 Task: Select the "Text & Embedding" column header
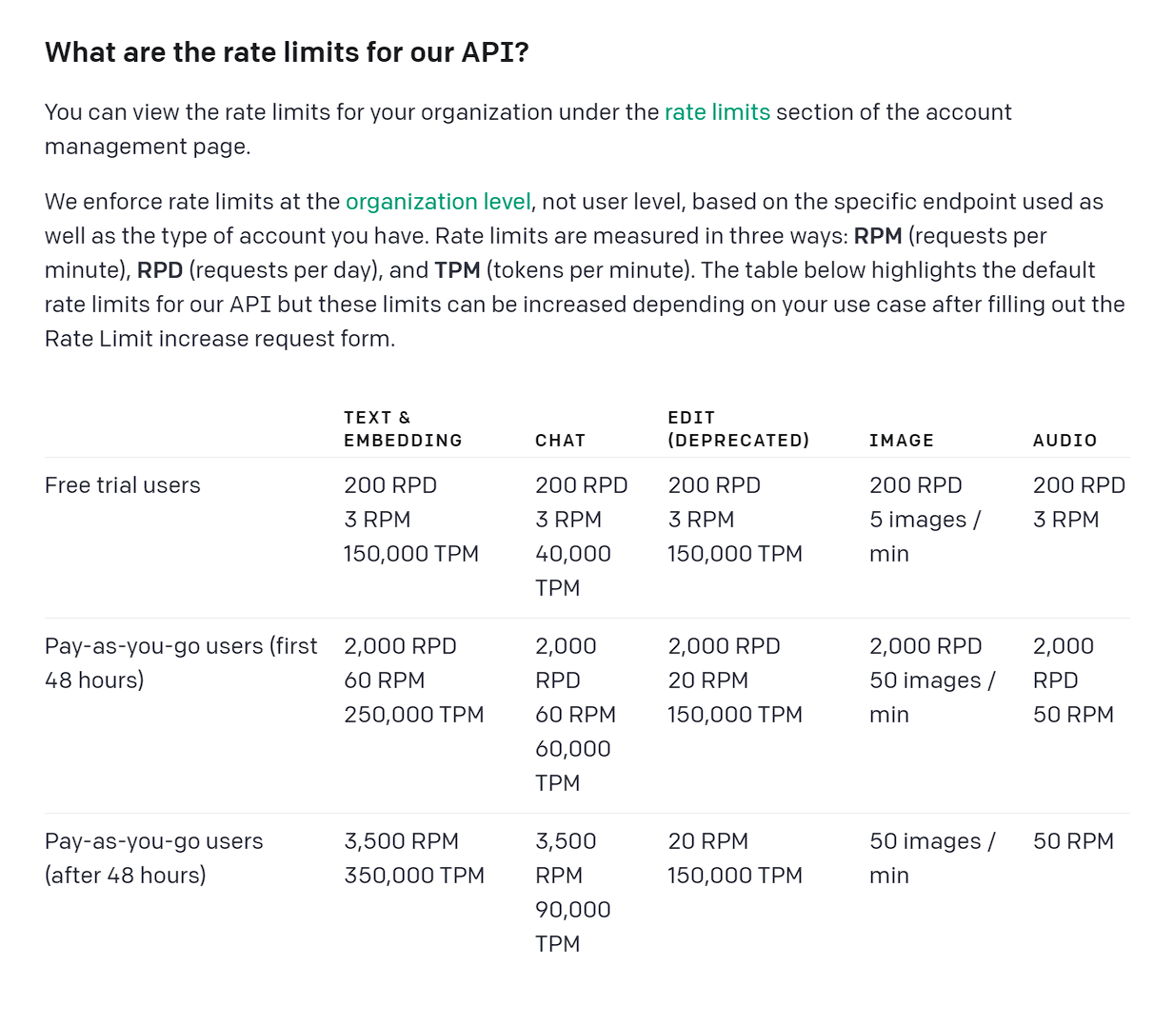403,429
